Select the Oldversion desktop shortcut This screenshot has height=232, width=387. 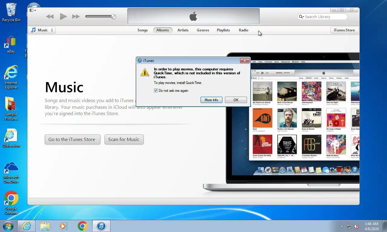pos(11,138)
